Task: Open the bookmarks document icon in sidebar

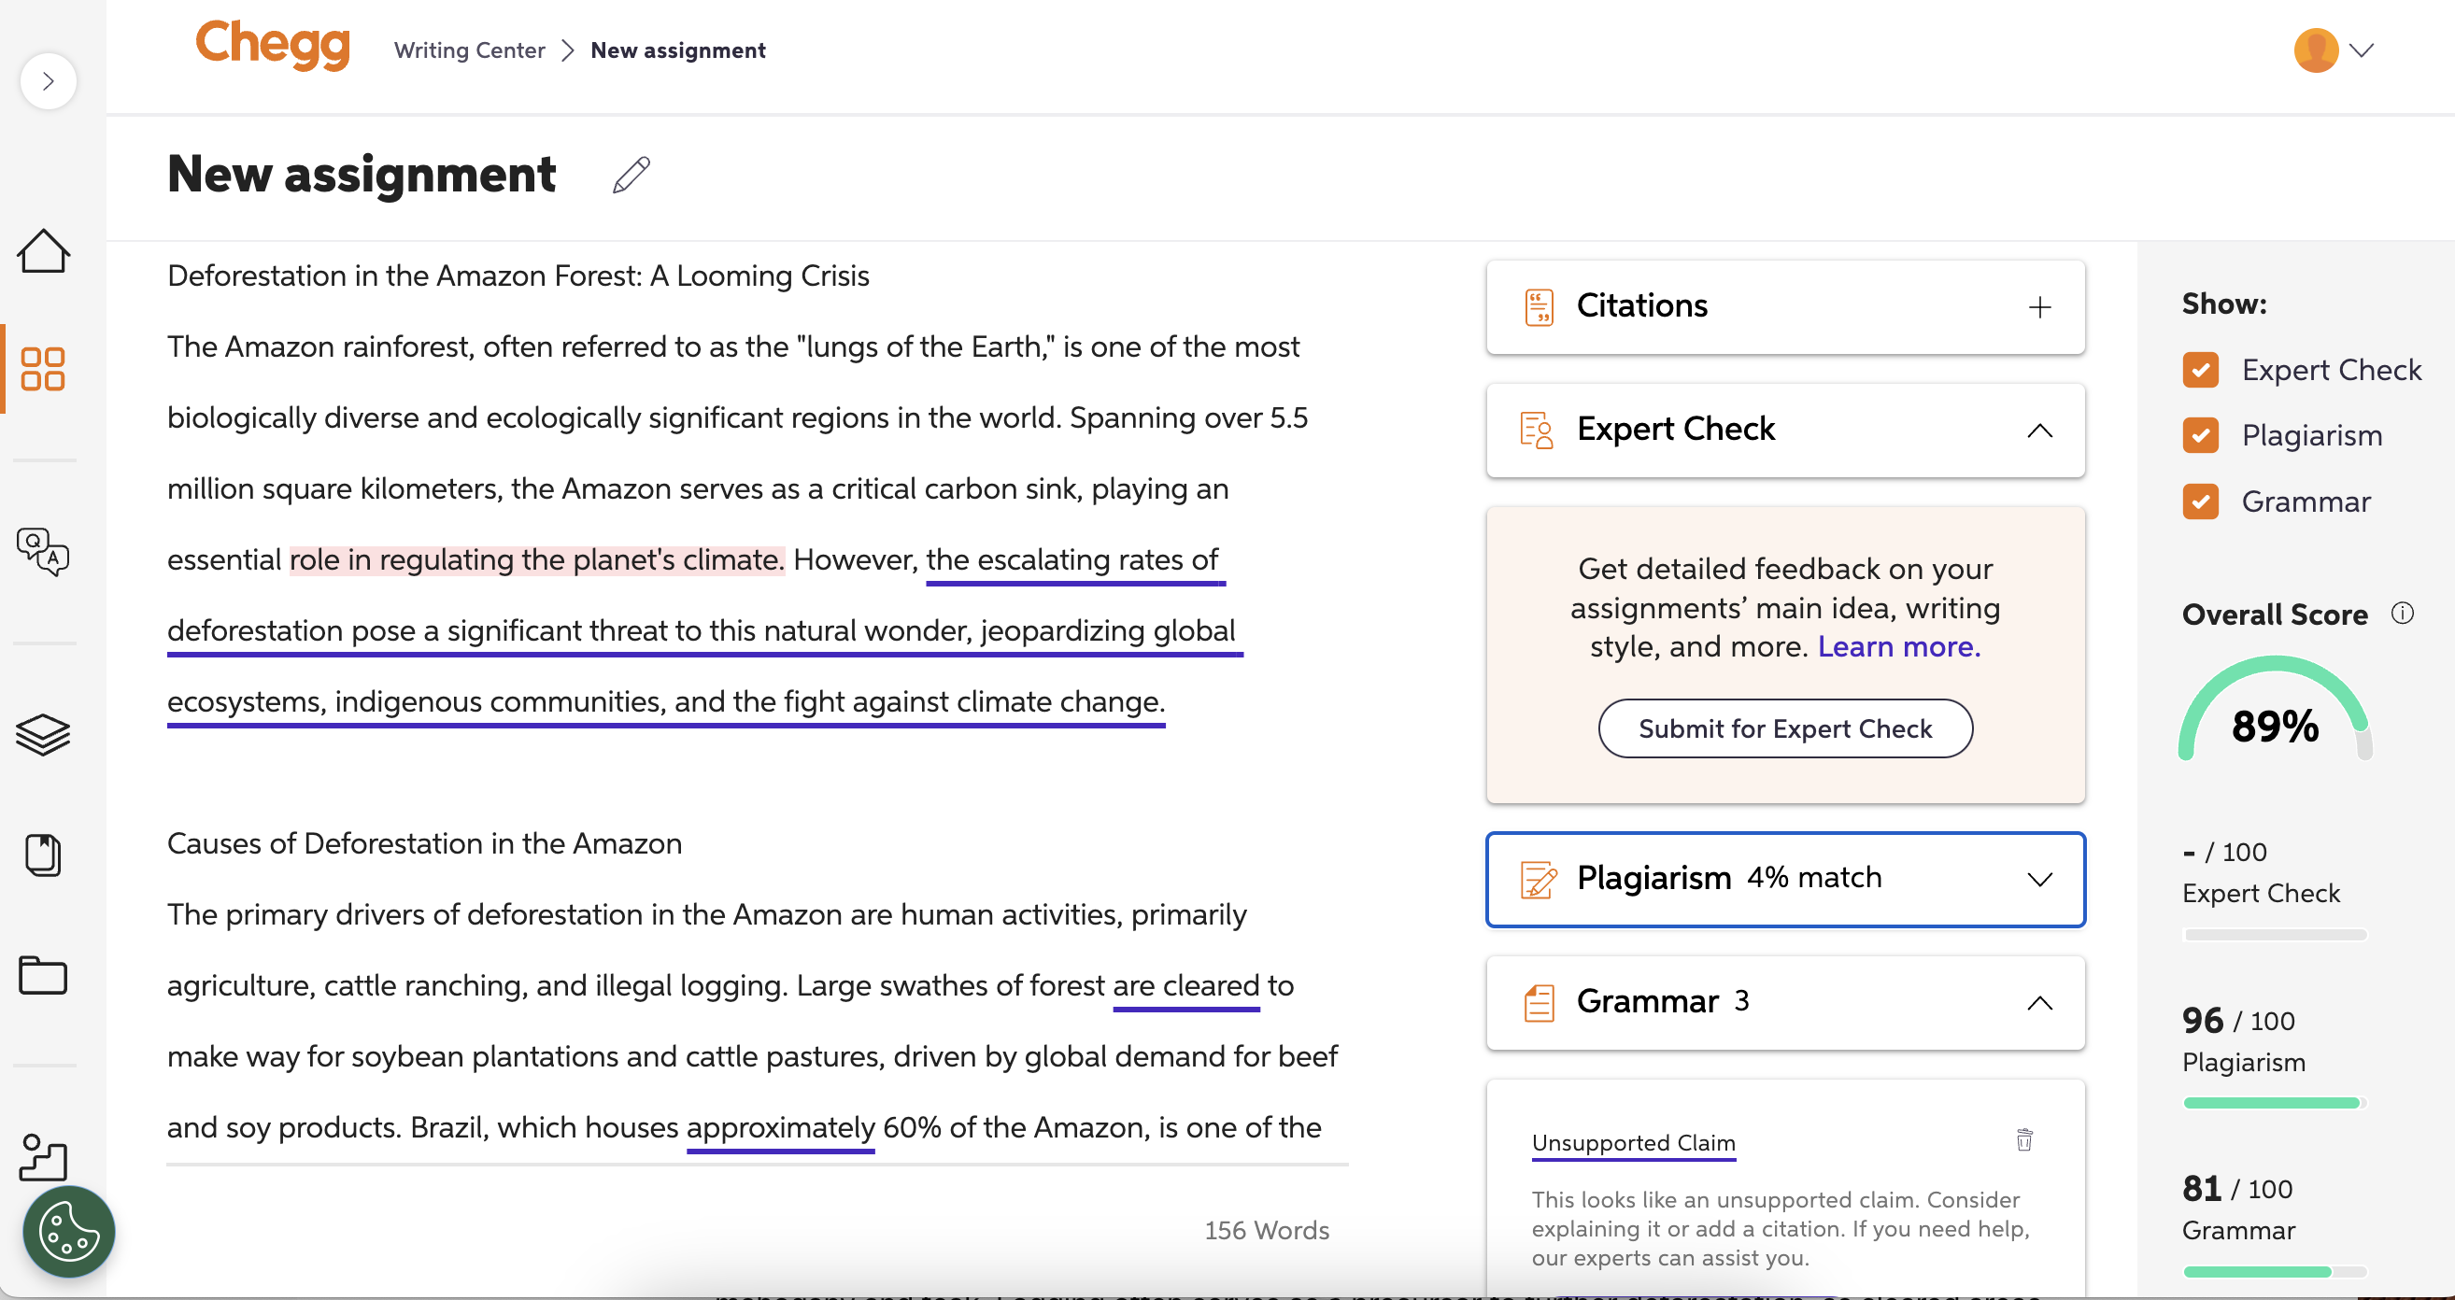Action: point(42,855)
